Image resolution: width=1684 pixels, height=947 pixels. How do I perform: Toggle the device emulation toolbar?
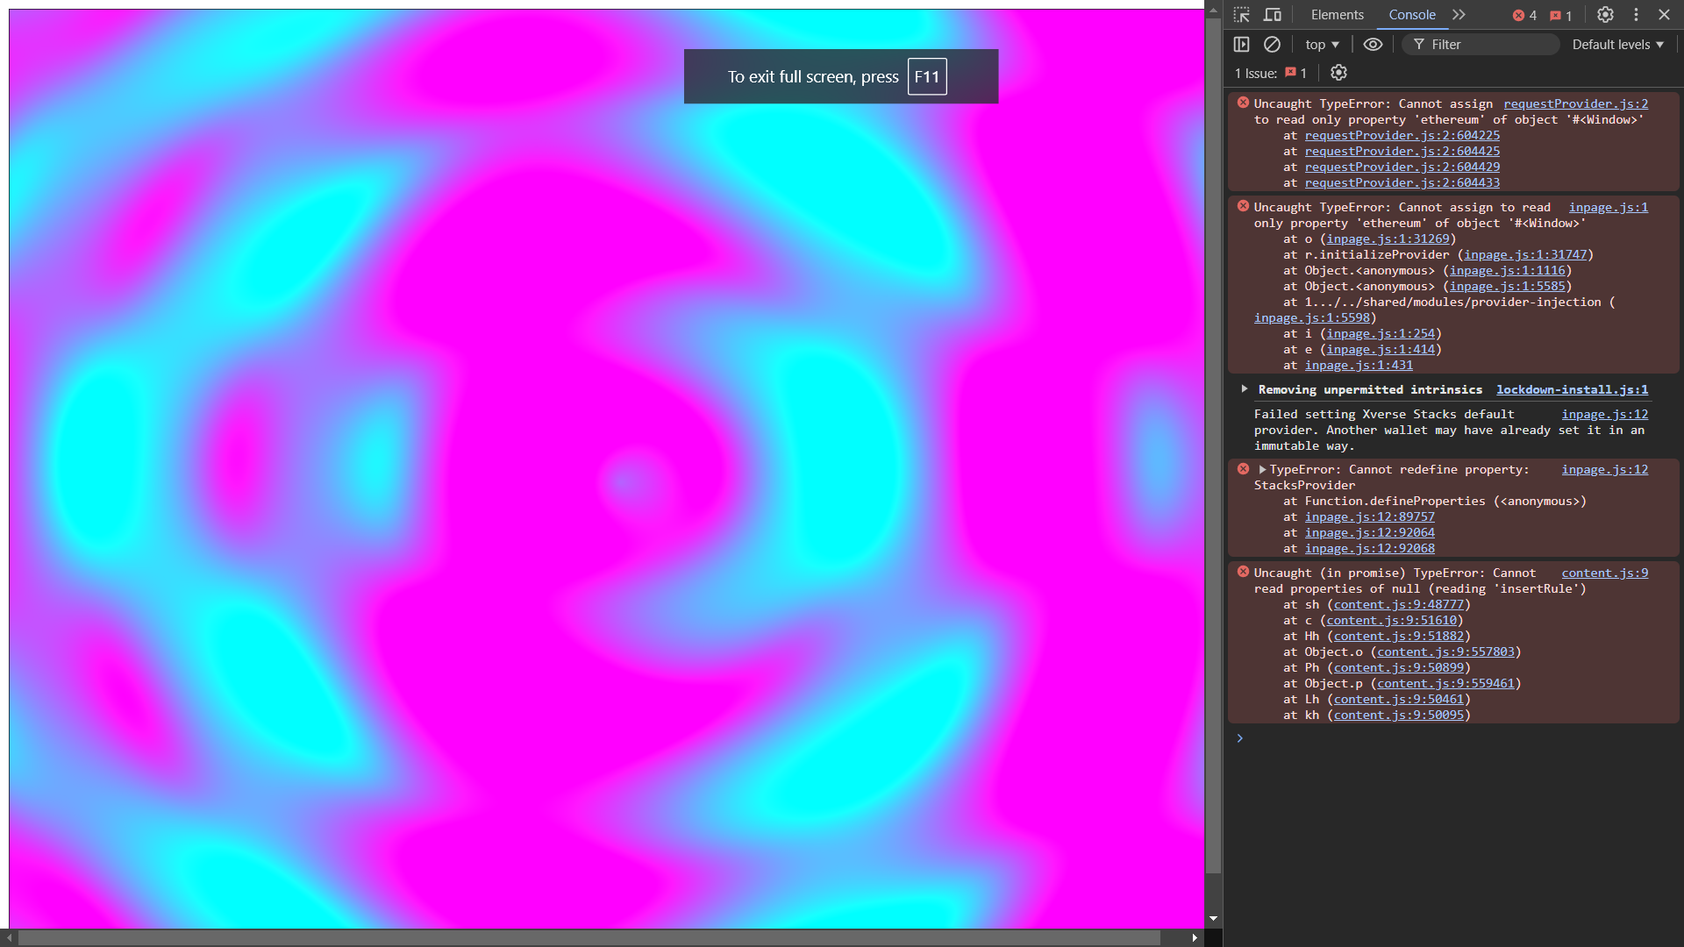coord(1273,15)
